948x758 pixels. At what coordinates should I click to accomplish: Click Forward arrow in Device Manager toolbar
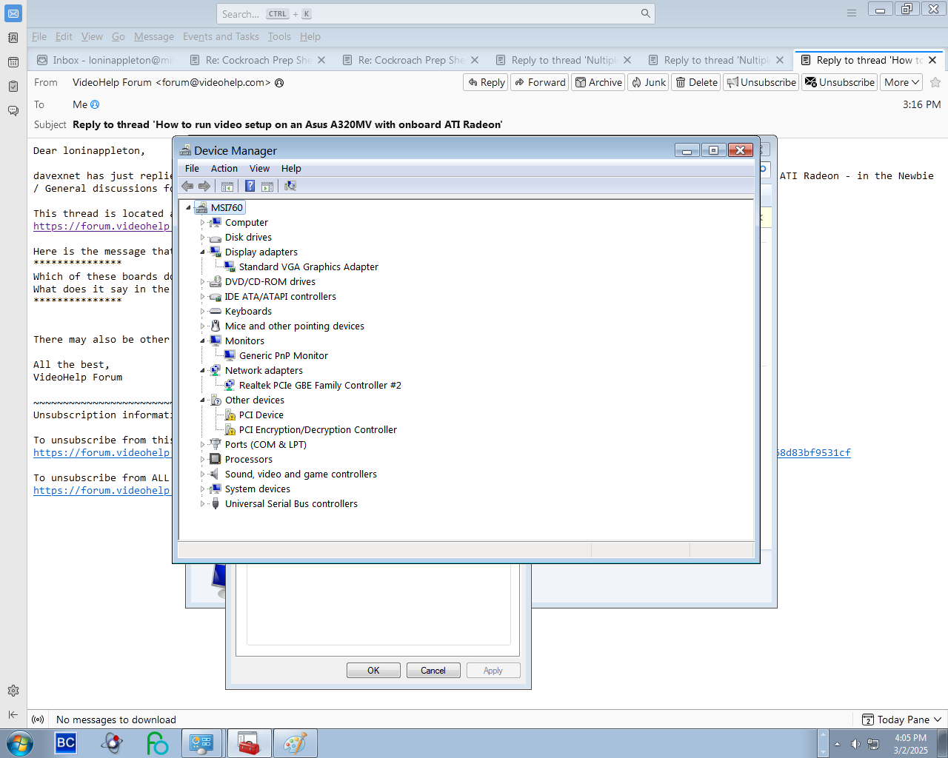[x=204, y=186]
